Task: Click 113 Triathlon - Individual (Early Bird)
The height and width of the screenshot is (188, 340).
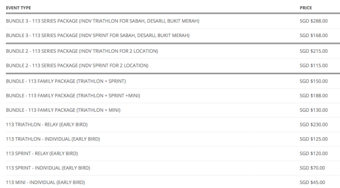Action: click(x=53, y=139)
